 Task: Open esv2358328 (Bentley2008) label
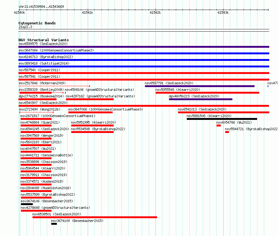coord(41,90)
